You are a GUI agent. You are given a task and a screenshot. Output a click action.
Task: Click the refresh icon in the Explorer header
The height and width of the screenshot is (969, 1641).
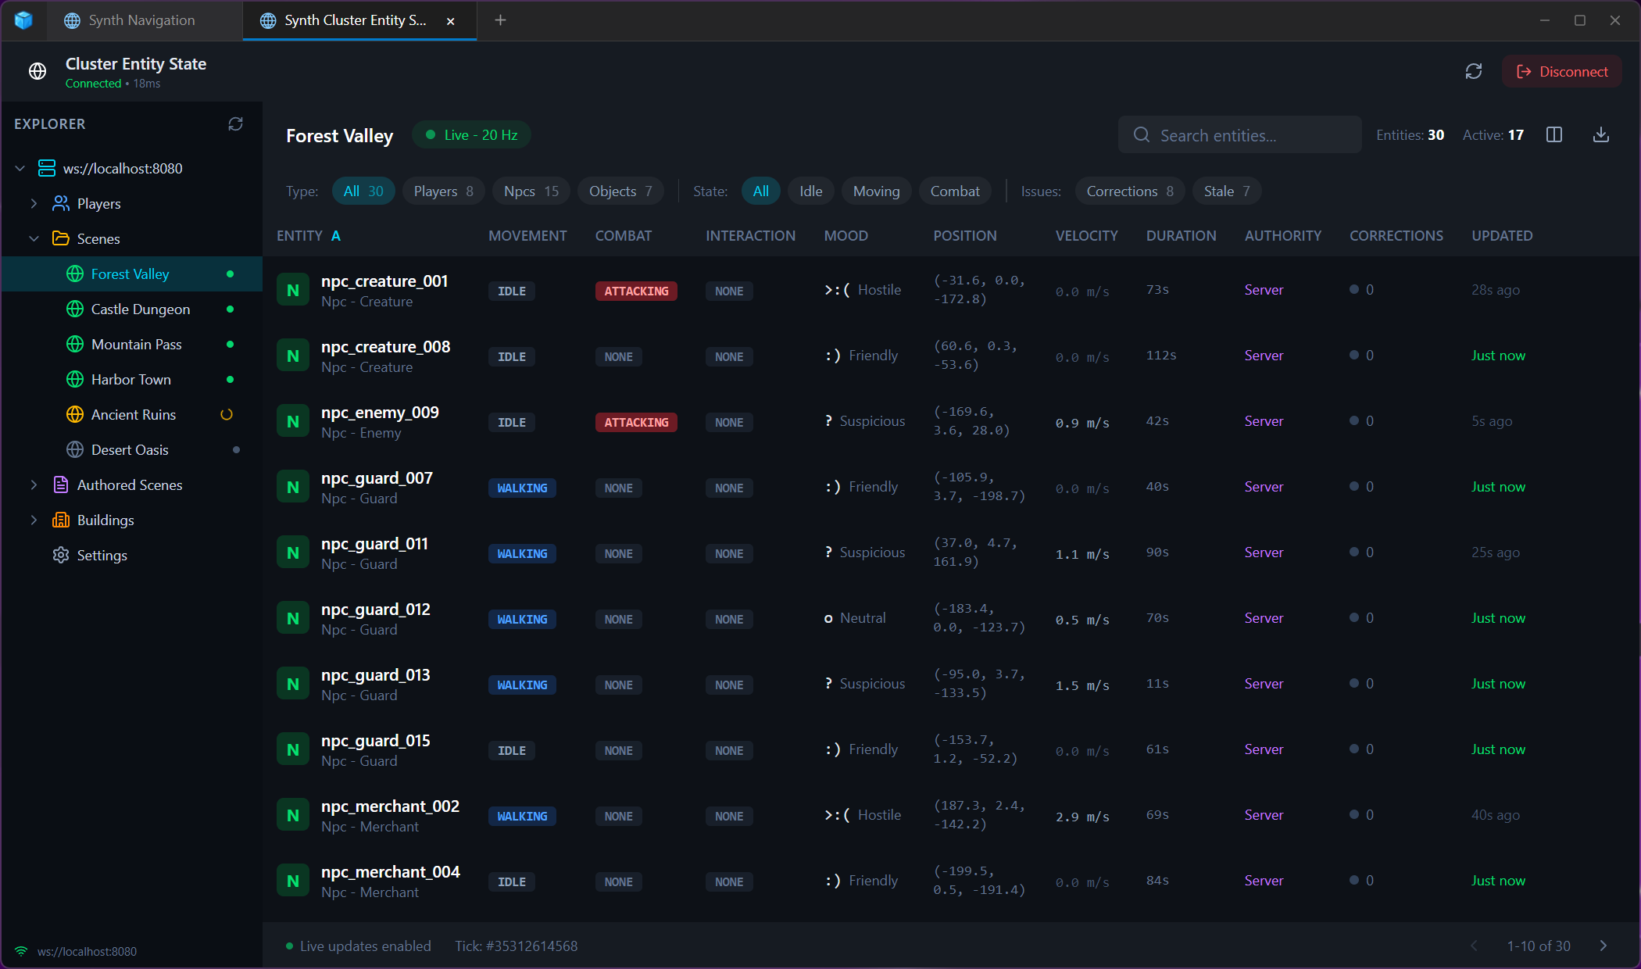[x=236, y=123]
